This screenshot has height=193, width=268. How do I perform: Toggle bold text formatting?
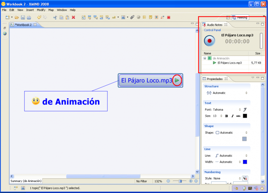226,116
